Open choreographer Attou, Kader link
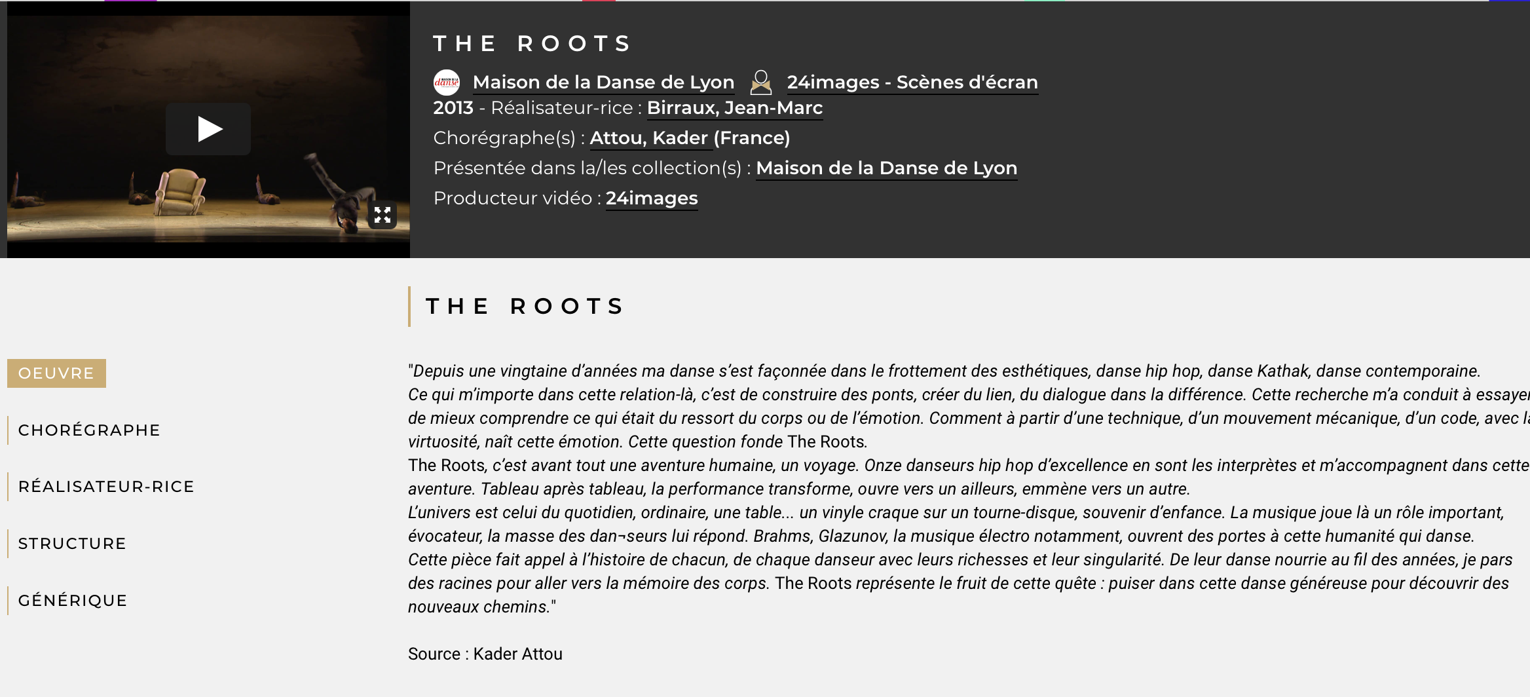The width and height of the screenshot is (1530, 697). 648,138
